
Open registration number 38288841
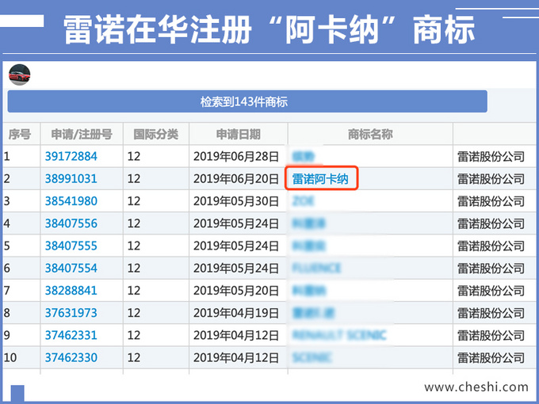point(71,290)
